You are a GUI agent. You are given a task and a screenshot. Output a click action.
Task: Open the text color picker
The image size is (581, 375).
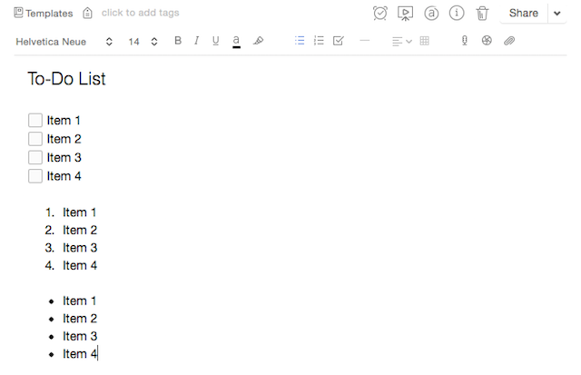[236, 41]
